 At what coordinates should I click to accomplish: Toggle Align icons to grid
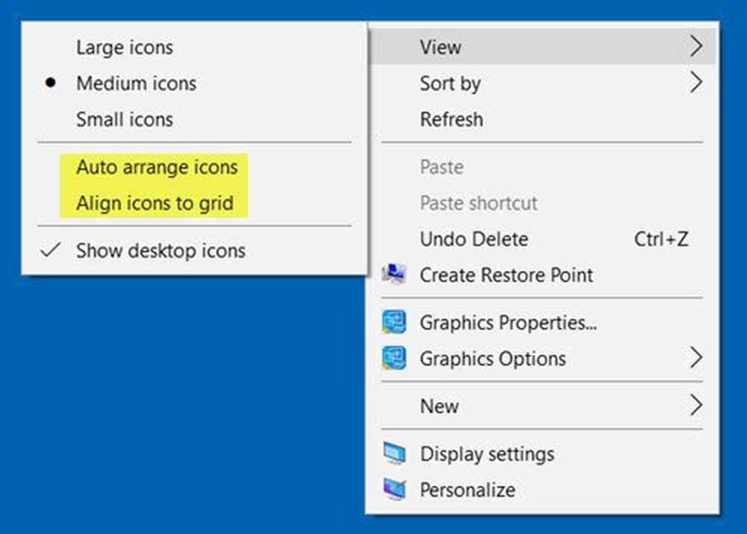tap(155, 203)
